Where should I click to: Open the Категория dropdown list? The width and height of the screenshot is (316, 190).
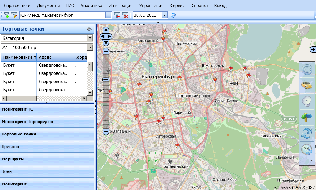click(x=90, y=38)
